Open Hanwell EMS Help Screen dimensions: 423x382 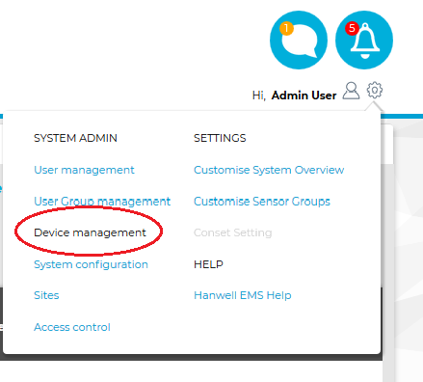click(x=243, y=295)
